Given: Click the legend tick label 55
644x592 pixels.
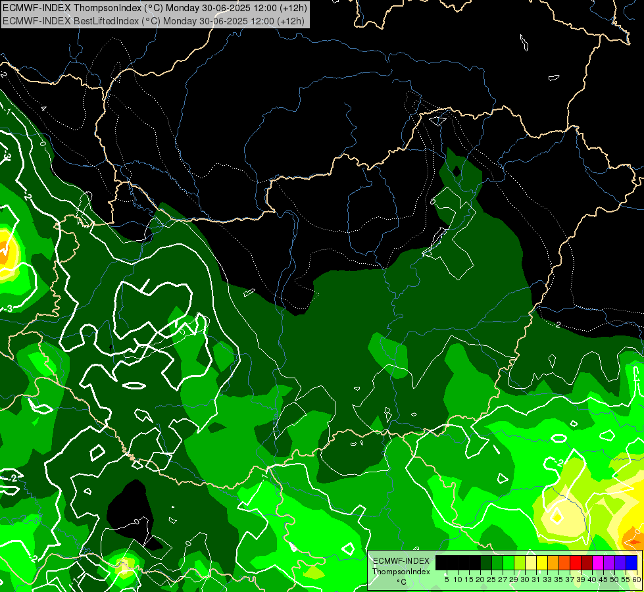Looking at the screenshot, I should tap(626, 580).
